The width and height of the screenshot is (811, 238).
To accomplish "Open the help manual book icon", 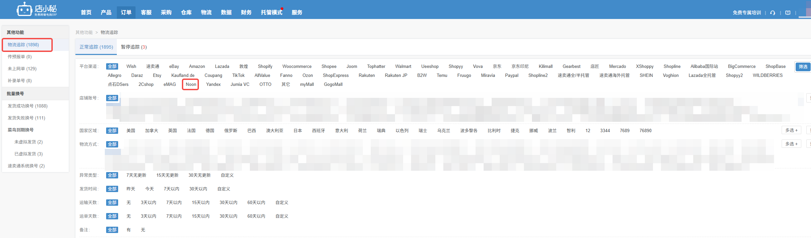I will tap(788, 13).
